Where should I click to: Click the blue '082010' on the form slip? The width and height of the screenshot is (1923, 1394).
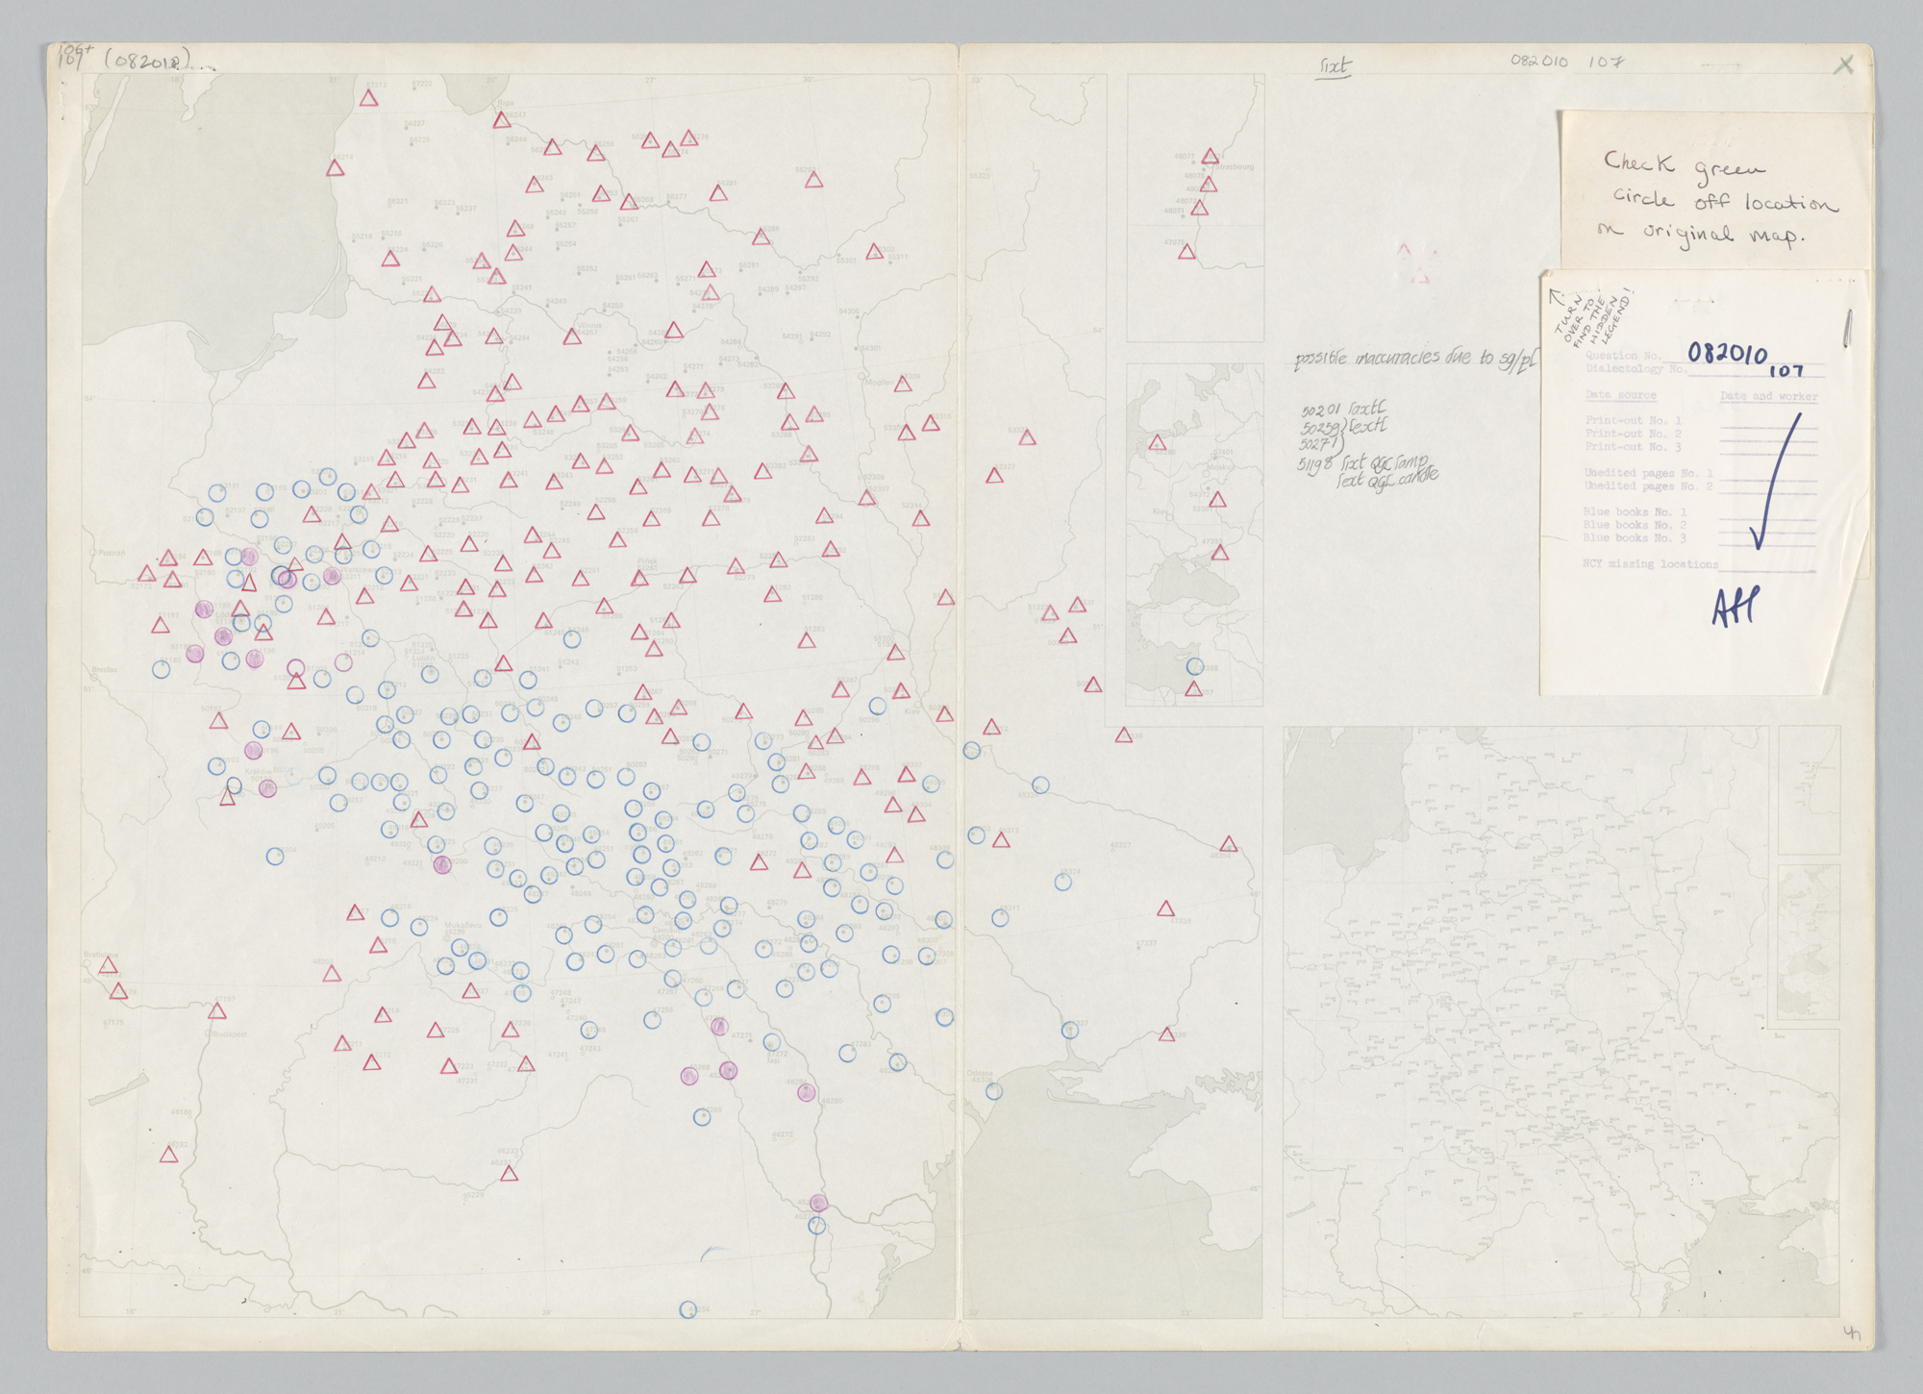1727,352
